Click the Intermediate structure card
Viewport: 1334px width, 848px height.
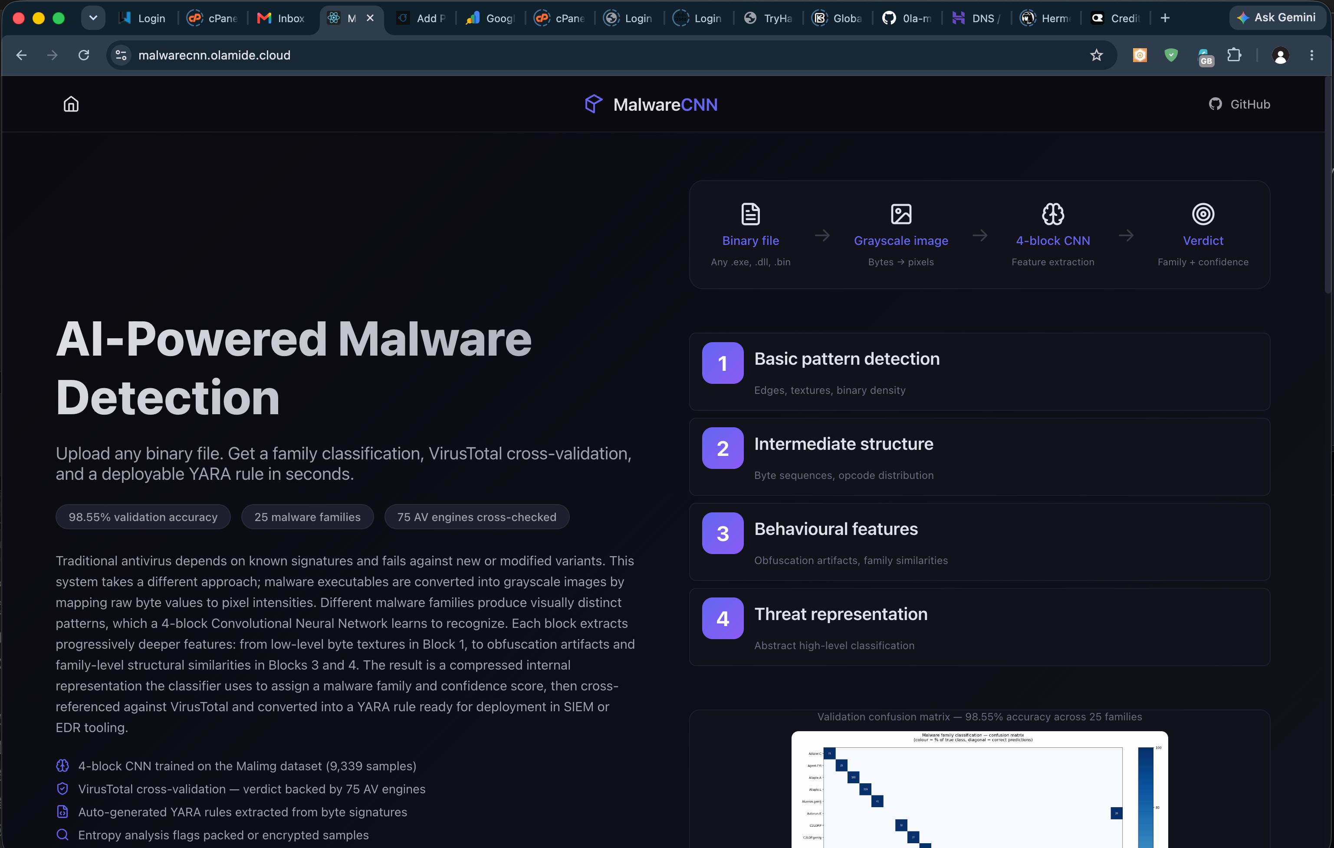979,457
